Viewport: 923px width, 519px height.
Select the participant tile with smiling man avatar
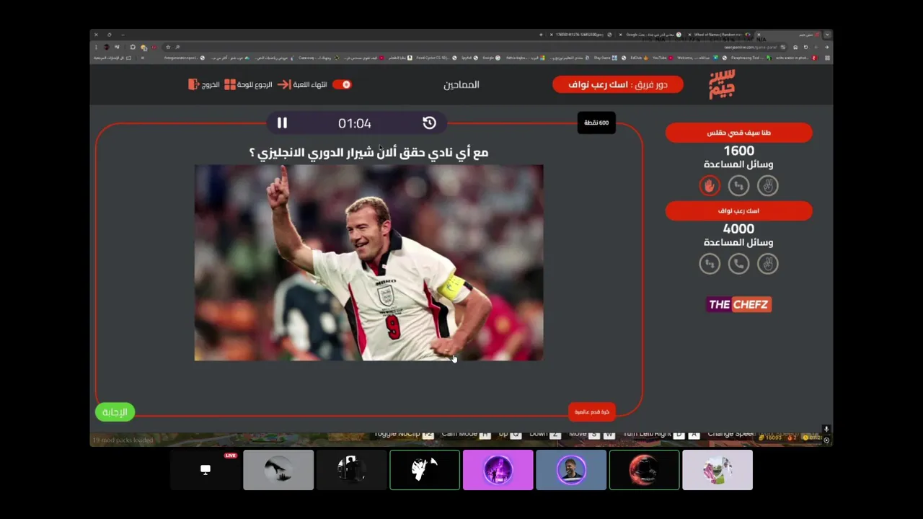tap(571, 470)
